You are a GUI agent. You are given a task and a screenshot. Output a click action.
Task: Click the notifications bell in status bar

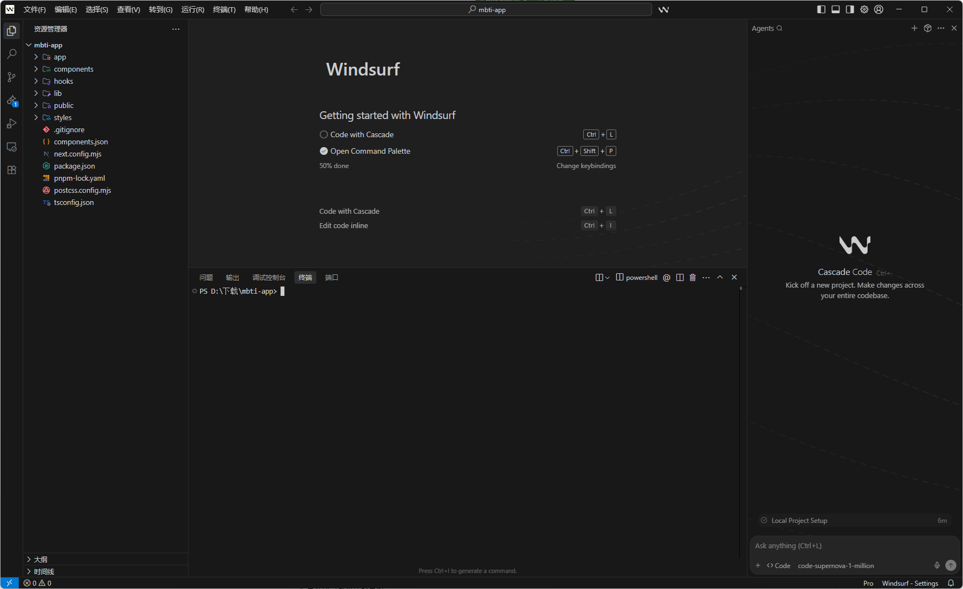pos(951,583)
